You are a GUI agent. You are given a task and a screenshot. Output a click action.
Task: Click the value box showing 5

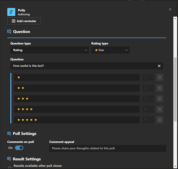[x=148, y=120]
